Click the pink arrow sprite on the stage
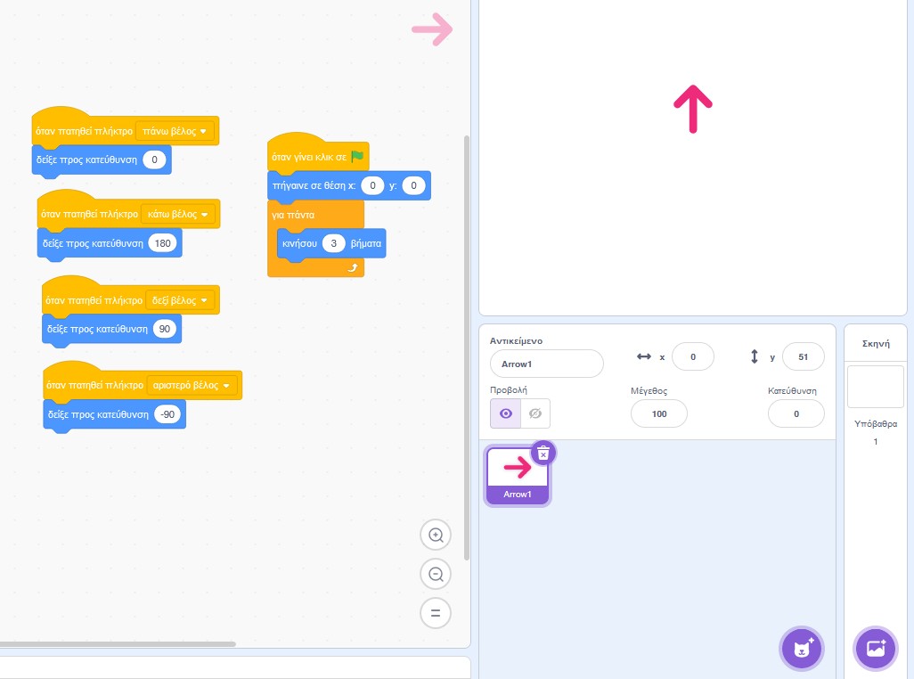This screenshot has height=679, width=914. pyautogui.click(x=692, y=109)
